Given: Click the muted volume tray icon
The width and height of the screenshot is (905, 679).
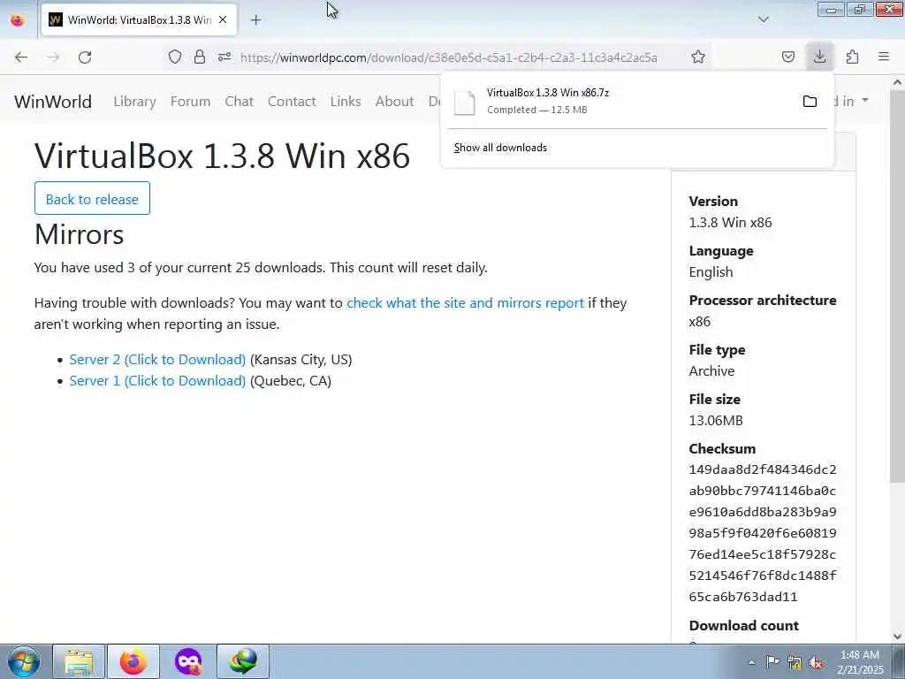Looking at the screenshot, I should [816, 663].
